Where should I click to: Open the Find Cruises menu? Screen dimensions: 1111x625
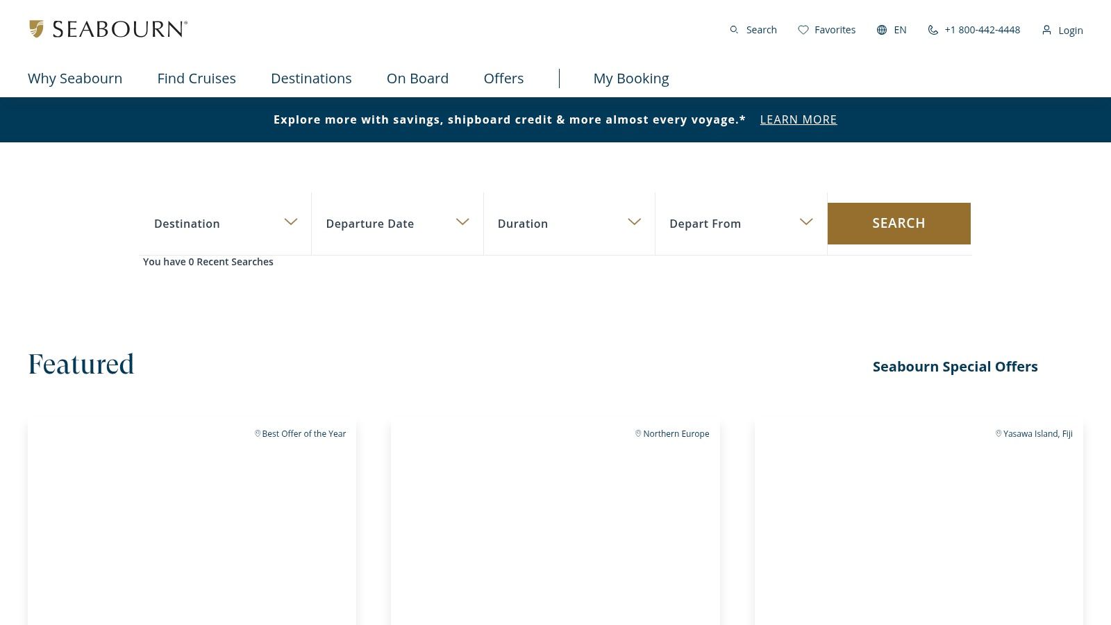coord(197,78)
